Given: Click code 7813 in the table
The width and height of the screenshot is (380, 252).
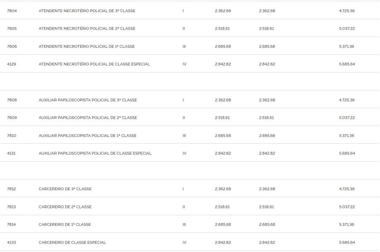Looking at the screenshot, I should point(12,207).
